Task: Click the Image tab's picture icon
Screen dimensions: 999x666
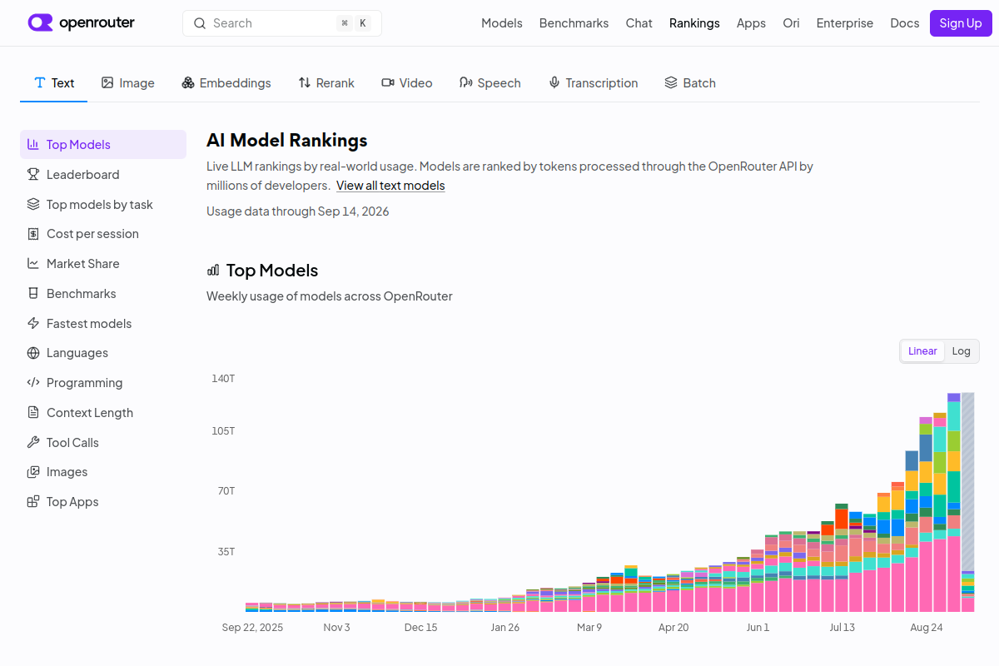Action: 107,82
